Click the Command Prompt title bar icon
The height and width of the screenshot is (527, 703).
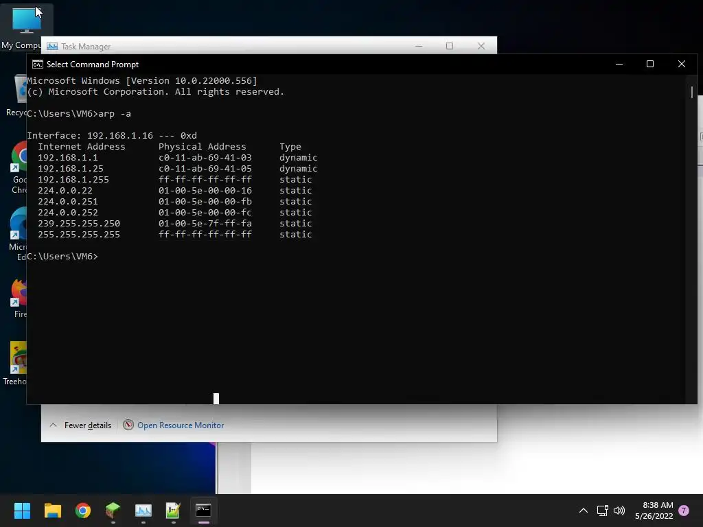coord(38,65)
